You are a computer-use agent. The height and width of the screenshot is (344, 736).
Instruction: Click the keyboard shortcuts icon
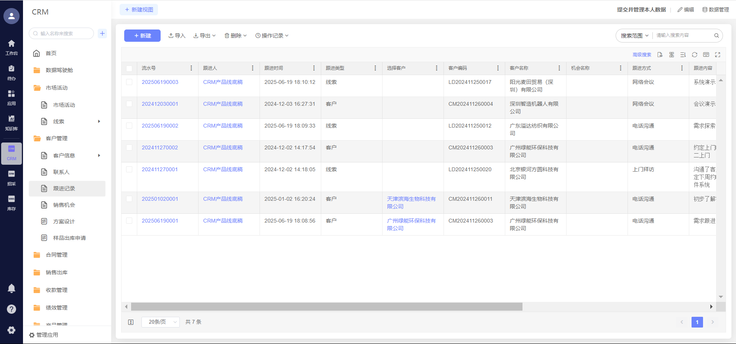pos(706,55)
